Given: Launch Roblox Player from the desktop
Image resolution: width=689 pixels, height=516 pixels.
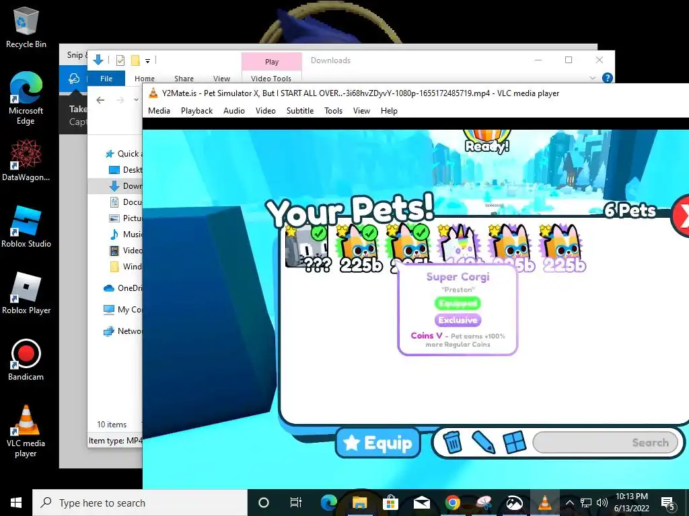Looking at the screenshot, I should pos(26,293).
